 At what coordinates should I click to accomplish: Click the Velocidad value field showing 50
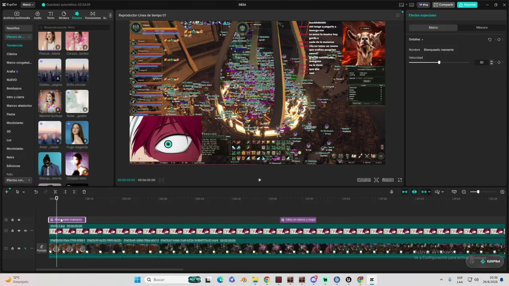(482, 62)
